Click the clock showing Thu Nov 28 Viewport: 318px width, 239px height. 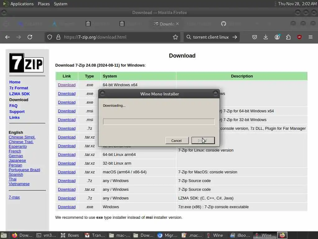[x=297, y=4]
